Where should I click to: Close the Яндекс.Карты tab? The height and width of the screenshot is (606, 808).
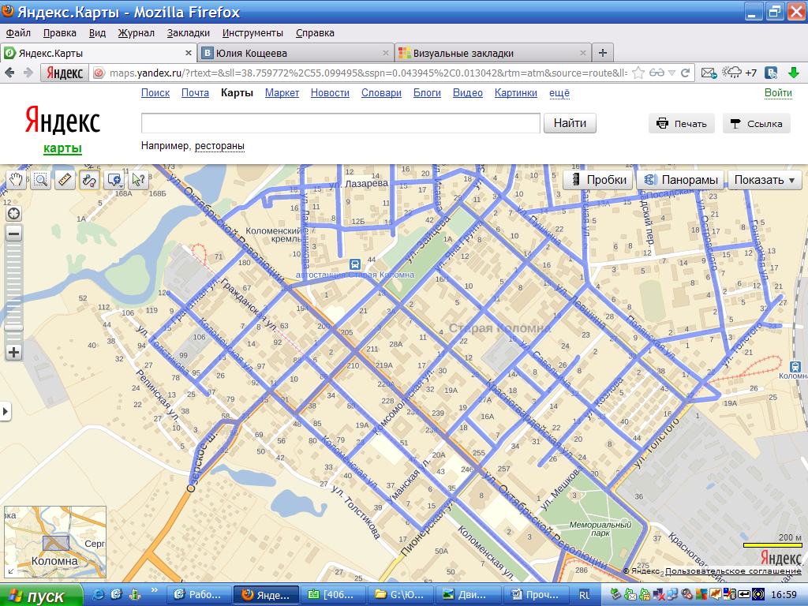coord(188,53)
